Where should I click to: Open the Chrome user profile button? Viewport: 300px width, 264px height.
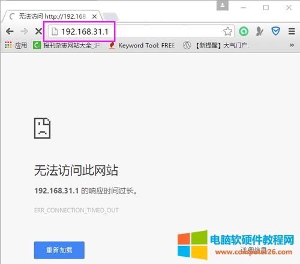coord(223,5)
